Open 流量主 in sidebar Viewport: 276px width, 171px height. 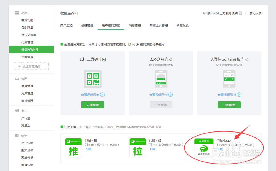tap(26, 126)
